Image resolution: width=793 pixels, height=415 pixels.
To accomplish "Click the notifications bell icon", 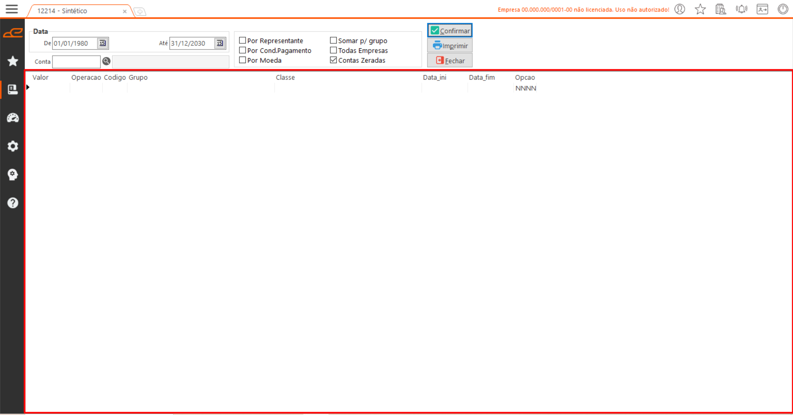I will 741,9.
